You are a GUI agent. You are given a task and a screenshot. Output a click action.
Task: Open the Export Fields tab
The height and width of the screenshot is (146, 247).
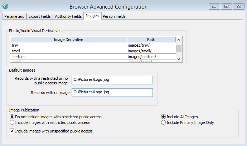coord(39,16)
